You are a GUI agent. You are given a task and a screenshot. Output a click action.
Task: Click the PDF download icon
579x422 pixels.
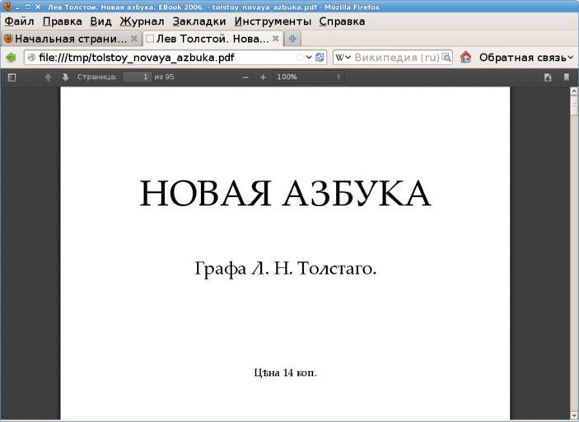(548, 77)
